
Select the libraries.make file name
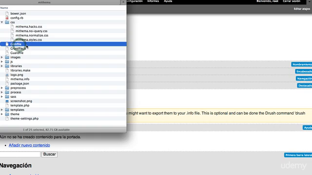[x=20, y=70]
